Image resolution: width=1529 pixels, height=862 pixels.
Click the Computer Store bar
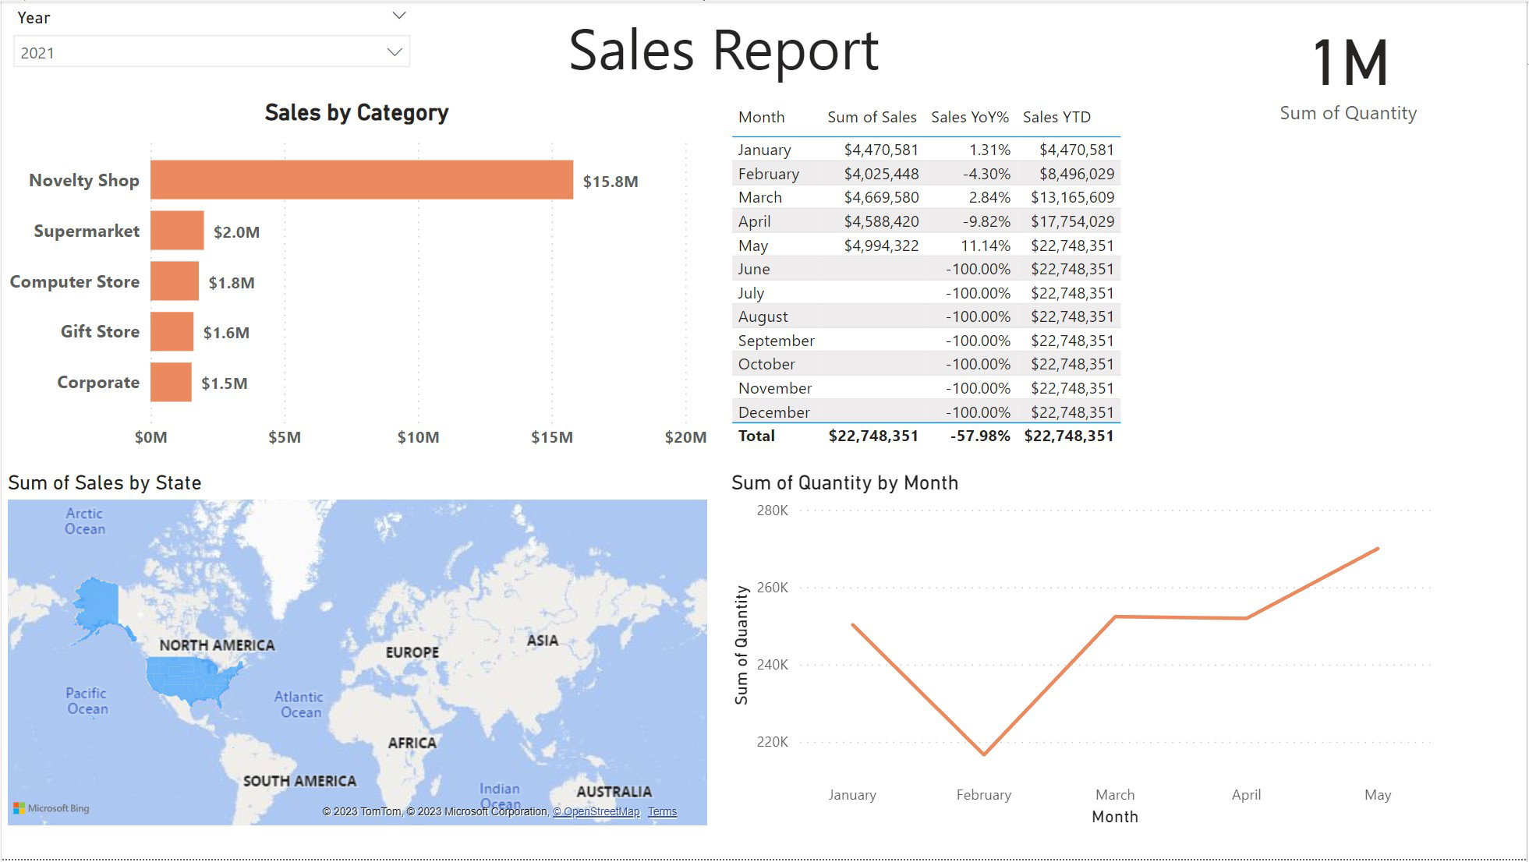coord(175,281)
